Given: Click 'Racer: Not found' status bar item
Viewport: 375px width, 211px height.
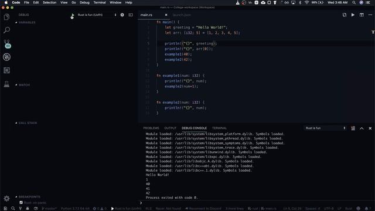Looking at the screenshot, I should pos(168,209).
